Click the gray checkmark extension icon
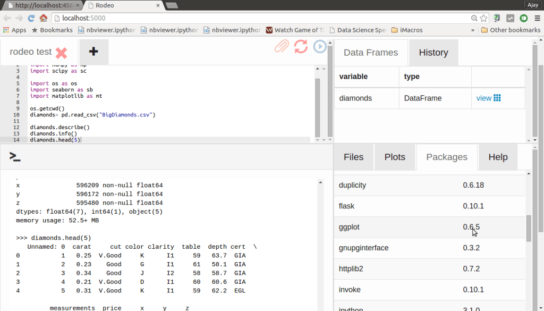544x311 pixels. tap(510, 18)
